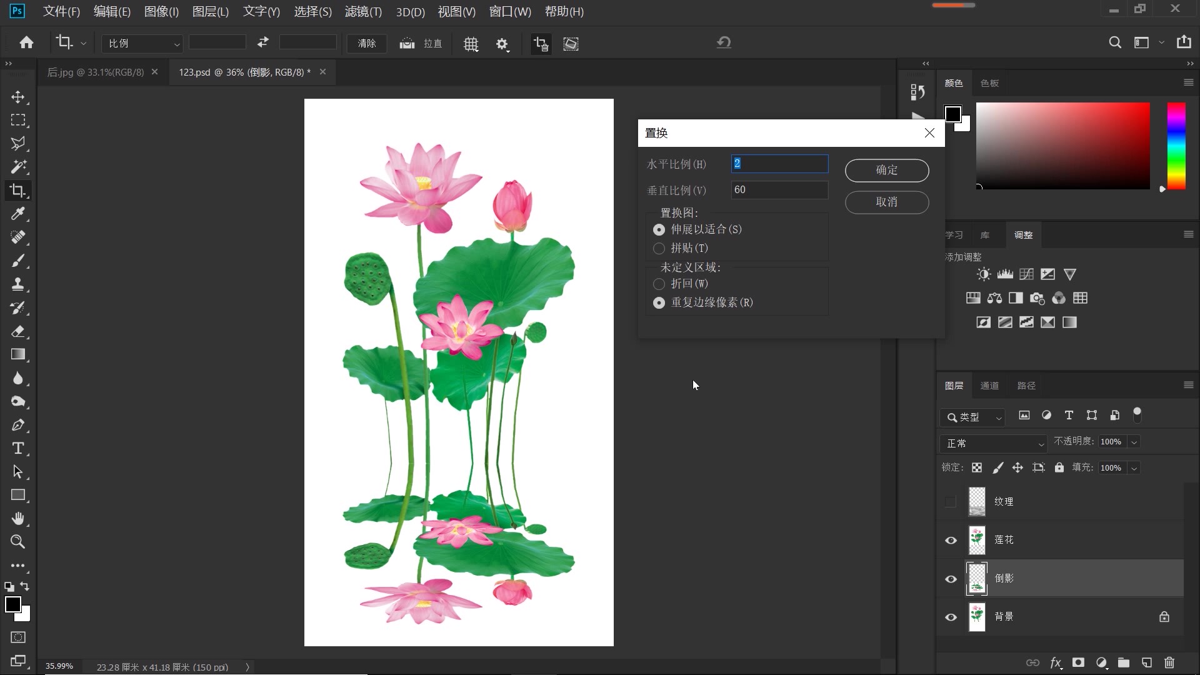Viewport: 1200px width, 675px height.
Task: Click the 确定 button in dialog
Action: tap(886, 170)
